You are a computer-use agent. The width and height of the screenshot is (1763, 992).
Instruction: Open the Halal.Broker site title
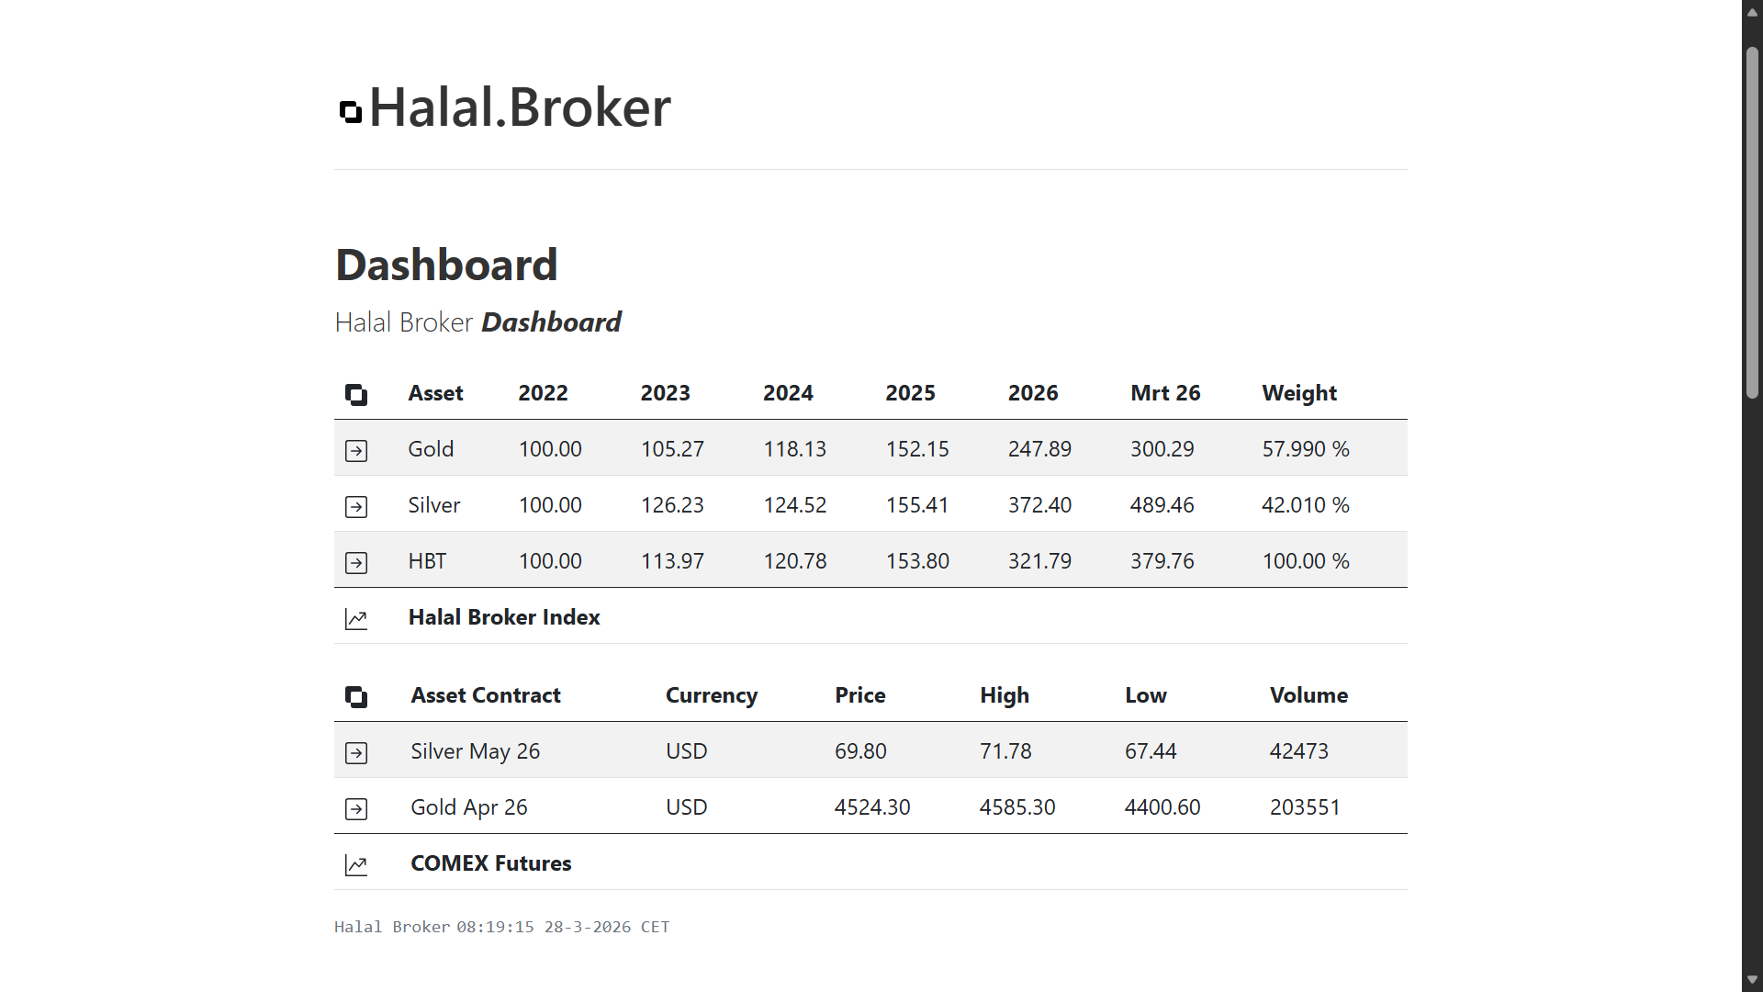point(520,107)
